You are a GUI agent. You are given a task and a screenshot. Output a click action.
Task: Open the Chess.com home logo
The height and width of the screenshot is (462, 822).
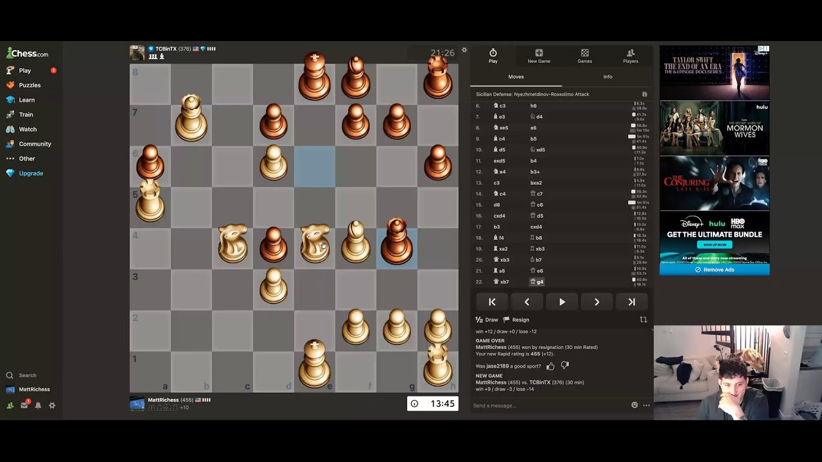coord(27,53)
